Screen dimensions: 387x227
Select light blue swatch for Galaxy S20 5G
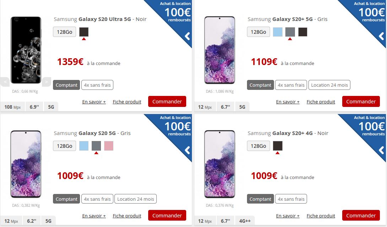click(84, 146)
